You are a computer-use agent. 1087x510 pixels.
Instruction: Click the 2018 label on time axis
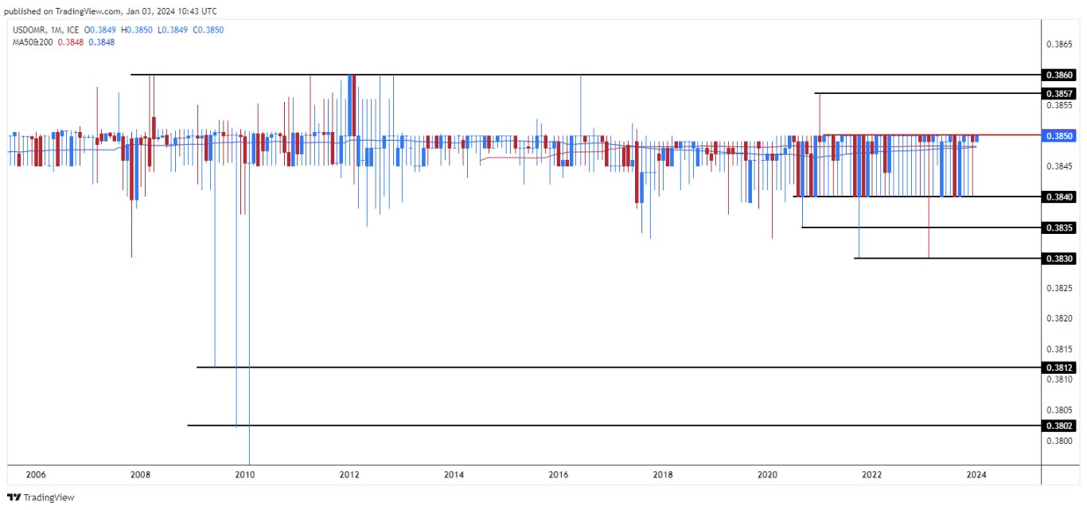point(663,475)
